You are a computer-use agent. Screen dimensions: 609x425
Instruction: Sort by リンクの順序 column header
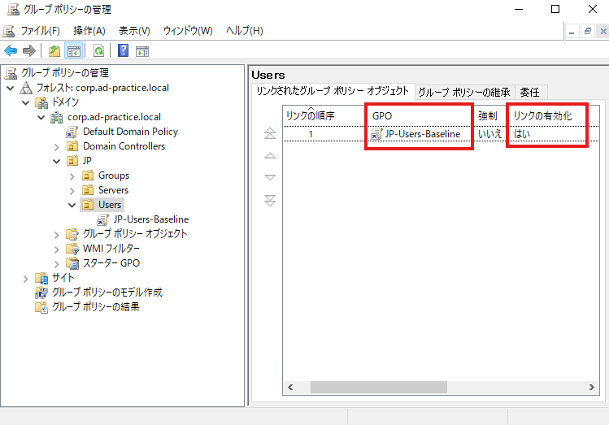[x=324, y=115]
